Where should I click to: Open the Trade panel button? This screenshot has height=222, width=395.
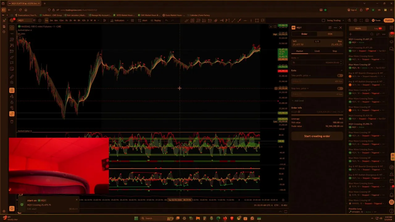(x=376, y=20)
